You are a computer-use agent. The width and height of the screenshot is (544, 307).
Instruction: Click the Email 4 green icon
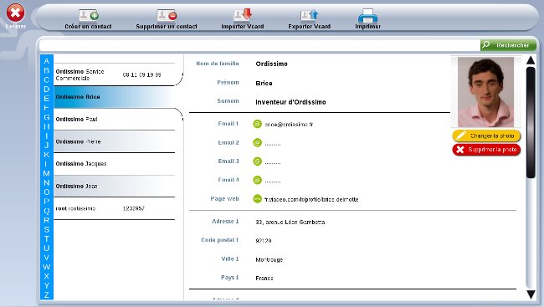(x=257, y=180)
